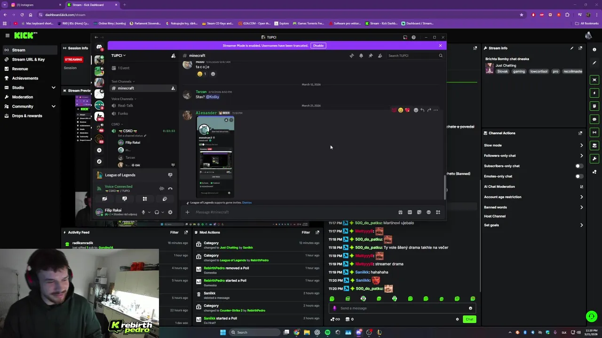Image resolution: width=602 pixels, height=338 pixels.
Task: Open emoji picker in Discord message bar
Action: pos(428,212)
